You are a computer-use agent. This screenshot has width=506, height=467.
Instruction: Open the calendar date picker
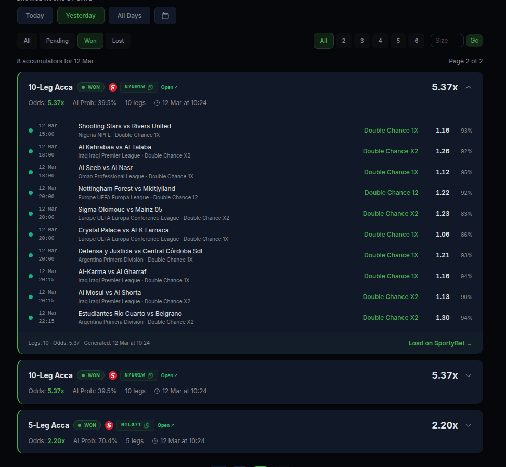click(x=165, y=16)
